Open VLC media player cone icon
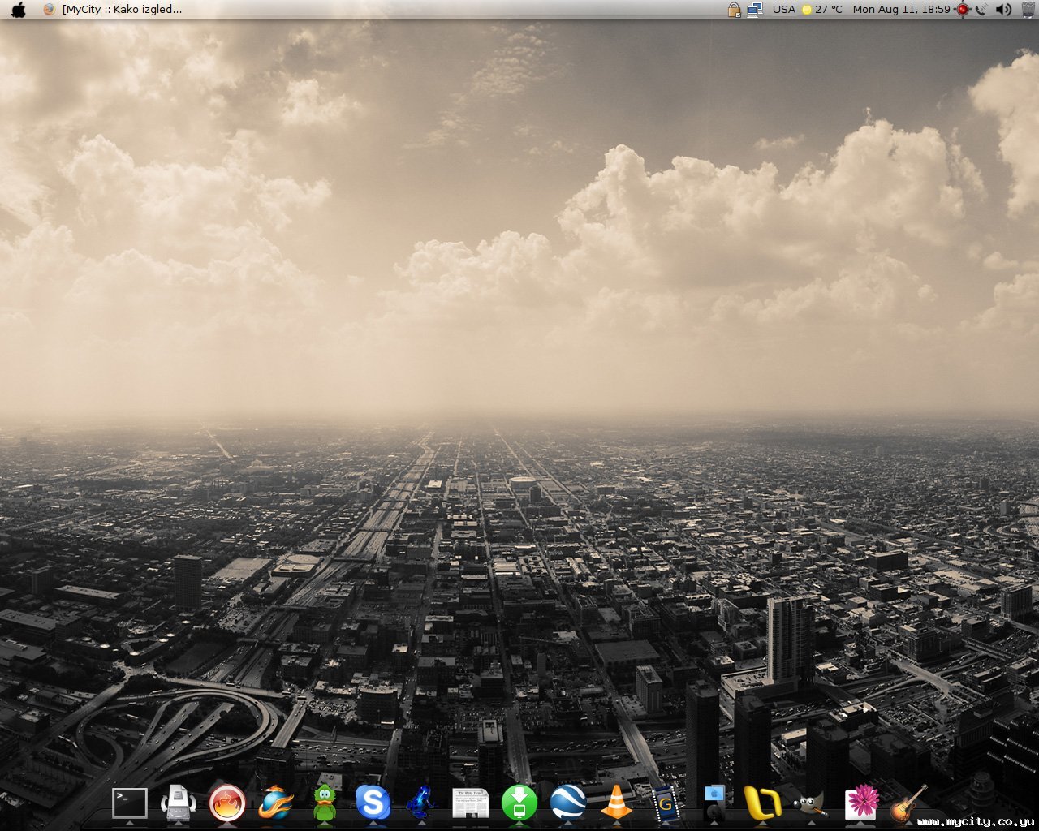The height and width of the screenshot is (831, 1039). 616,803
